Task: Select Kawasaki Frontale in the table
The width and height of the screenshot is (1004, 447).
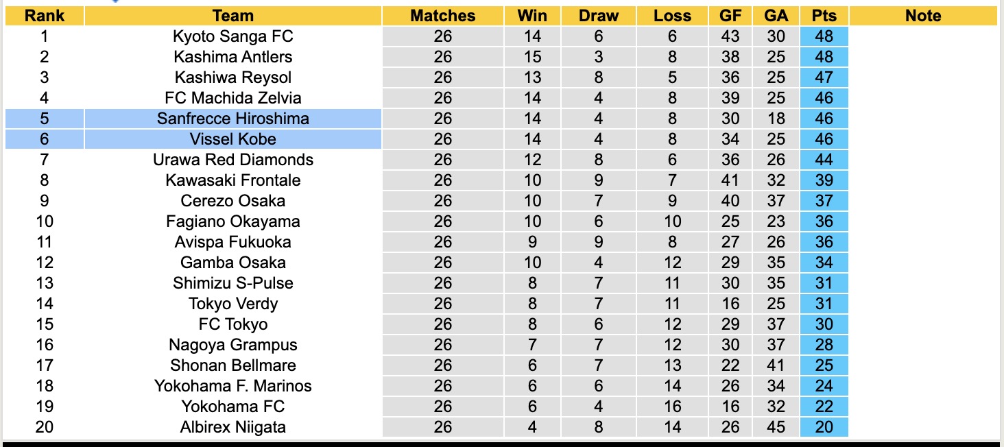Action: click(233, 180)
